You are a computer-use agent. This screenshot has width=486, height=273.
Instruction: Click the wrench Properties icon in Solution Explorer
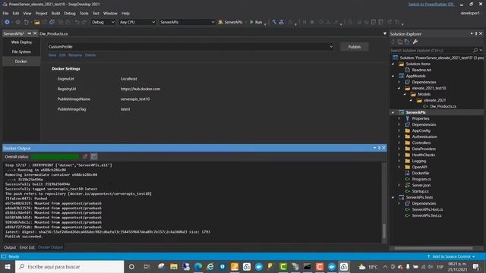click(415, 42)
